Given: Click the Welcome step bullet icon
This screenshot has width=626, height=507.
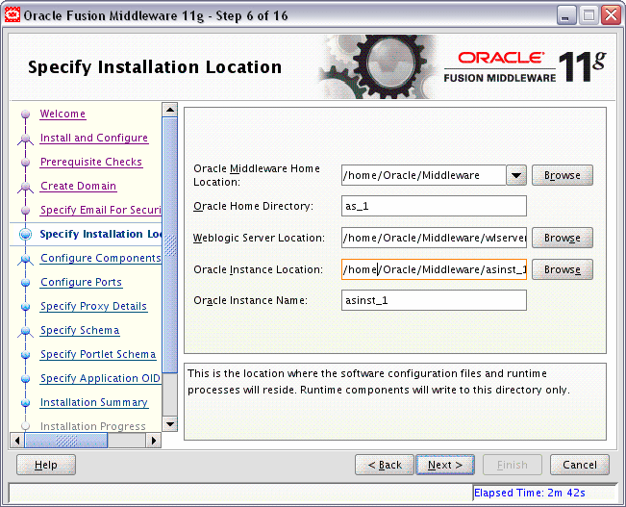Looking at the screenshot, I should click(x=26, y=114).
